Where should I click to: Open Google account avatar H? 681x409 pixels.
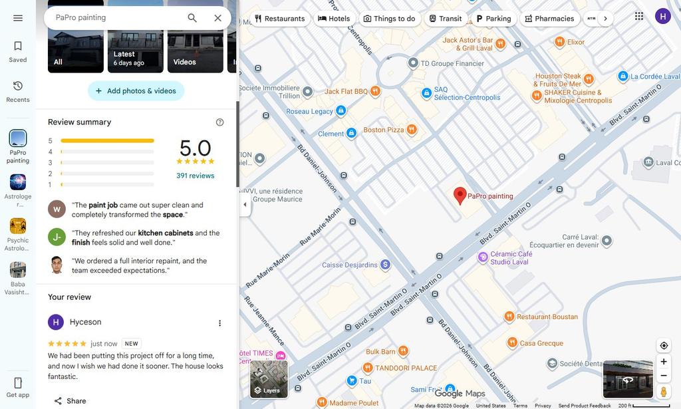663,17
